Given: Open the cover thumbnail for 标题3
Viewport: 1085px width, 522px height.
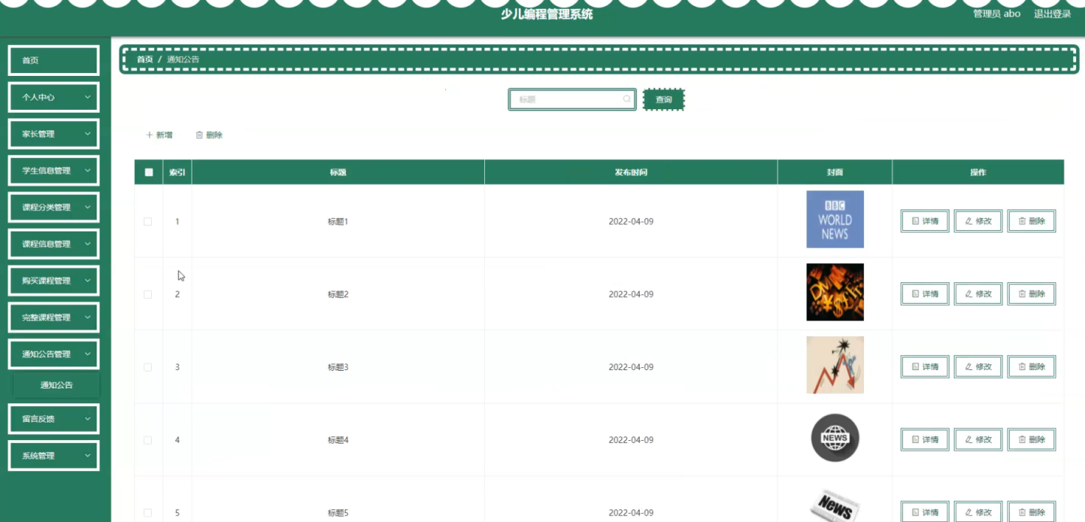Looking at the screenshot, I should point(835,365).
